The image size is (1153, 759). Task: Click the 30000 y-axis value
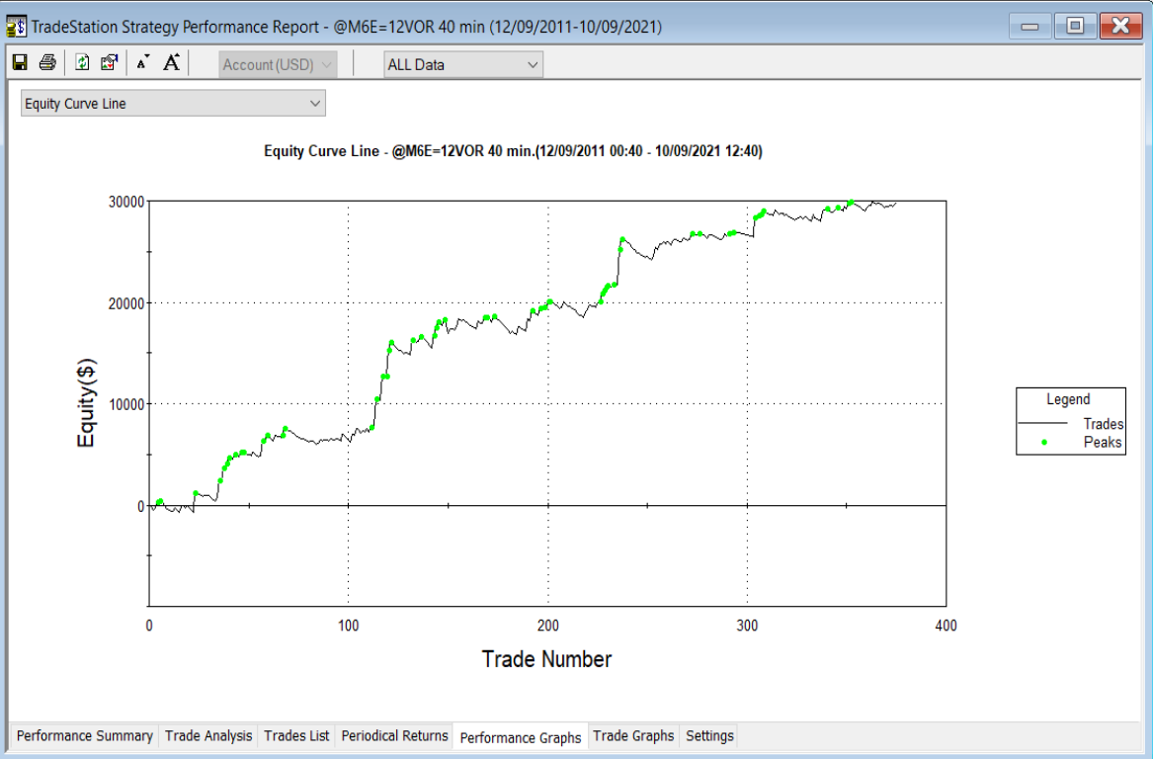pyautogui.click(x=126, y=203)
